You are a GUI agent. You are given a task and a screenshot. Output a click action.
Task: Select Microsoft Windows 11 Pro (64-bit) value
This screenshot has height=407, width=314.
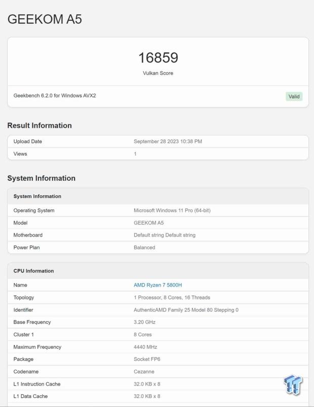tap(172, 211)
